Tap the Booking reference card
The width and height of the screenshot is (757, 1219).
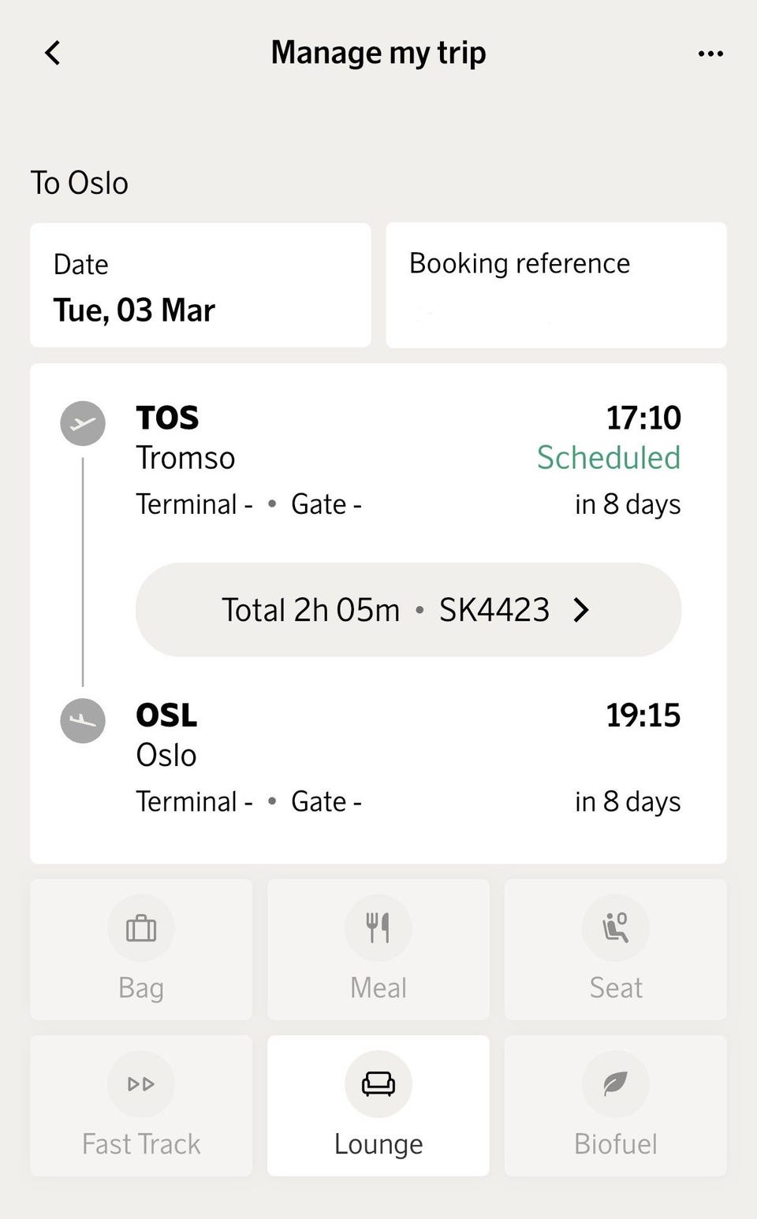pos(556,285)
